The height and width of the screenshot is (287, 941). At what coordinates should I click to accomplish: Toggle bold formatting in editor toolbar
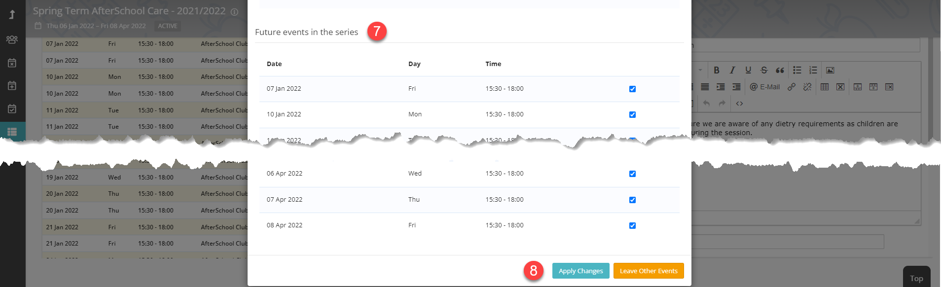point(717,70)
